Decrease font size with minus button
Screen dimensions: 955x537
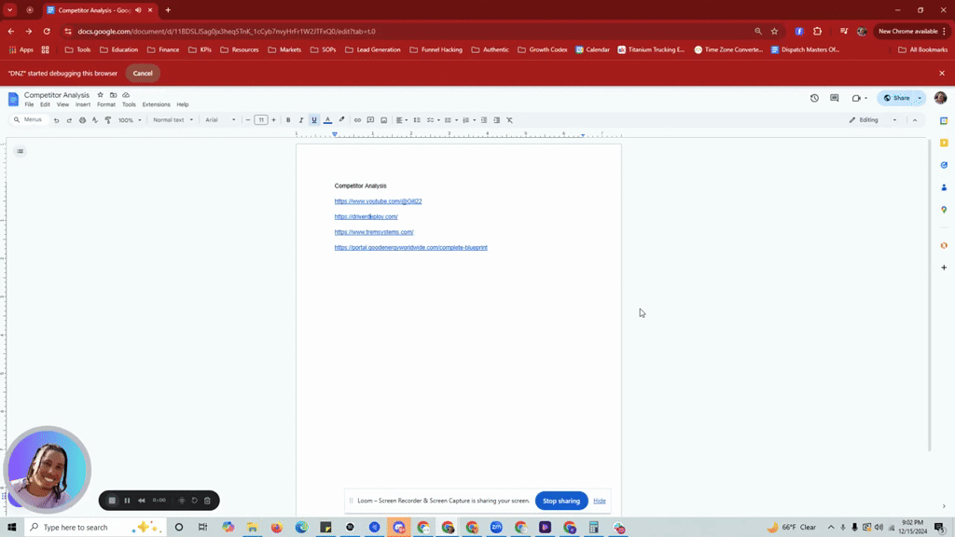point(248,120)
